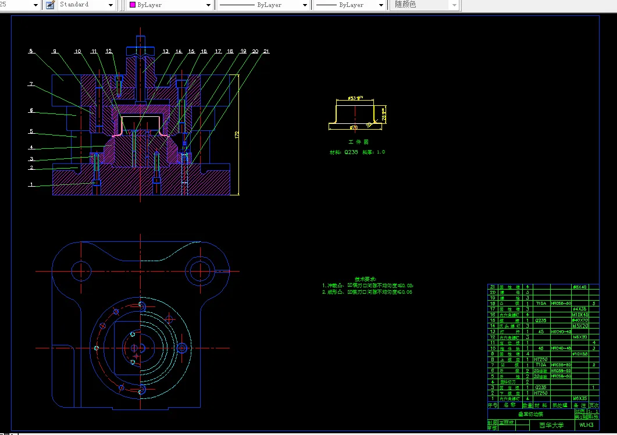Select part callout 4 in section view
This screenshot has height=435, width=617.
pos(31,148)
